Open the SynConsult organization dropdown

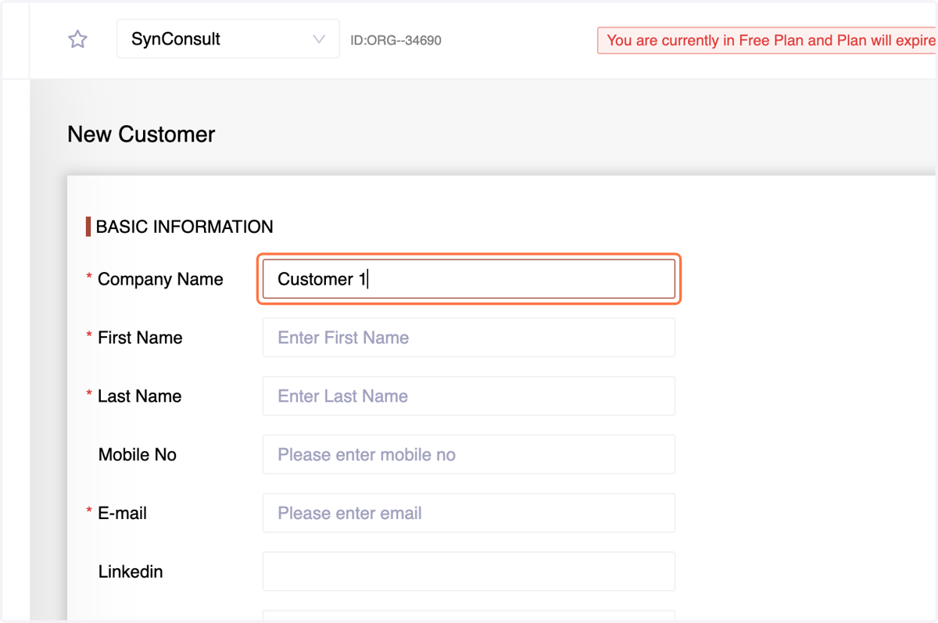(228, 39)
